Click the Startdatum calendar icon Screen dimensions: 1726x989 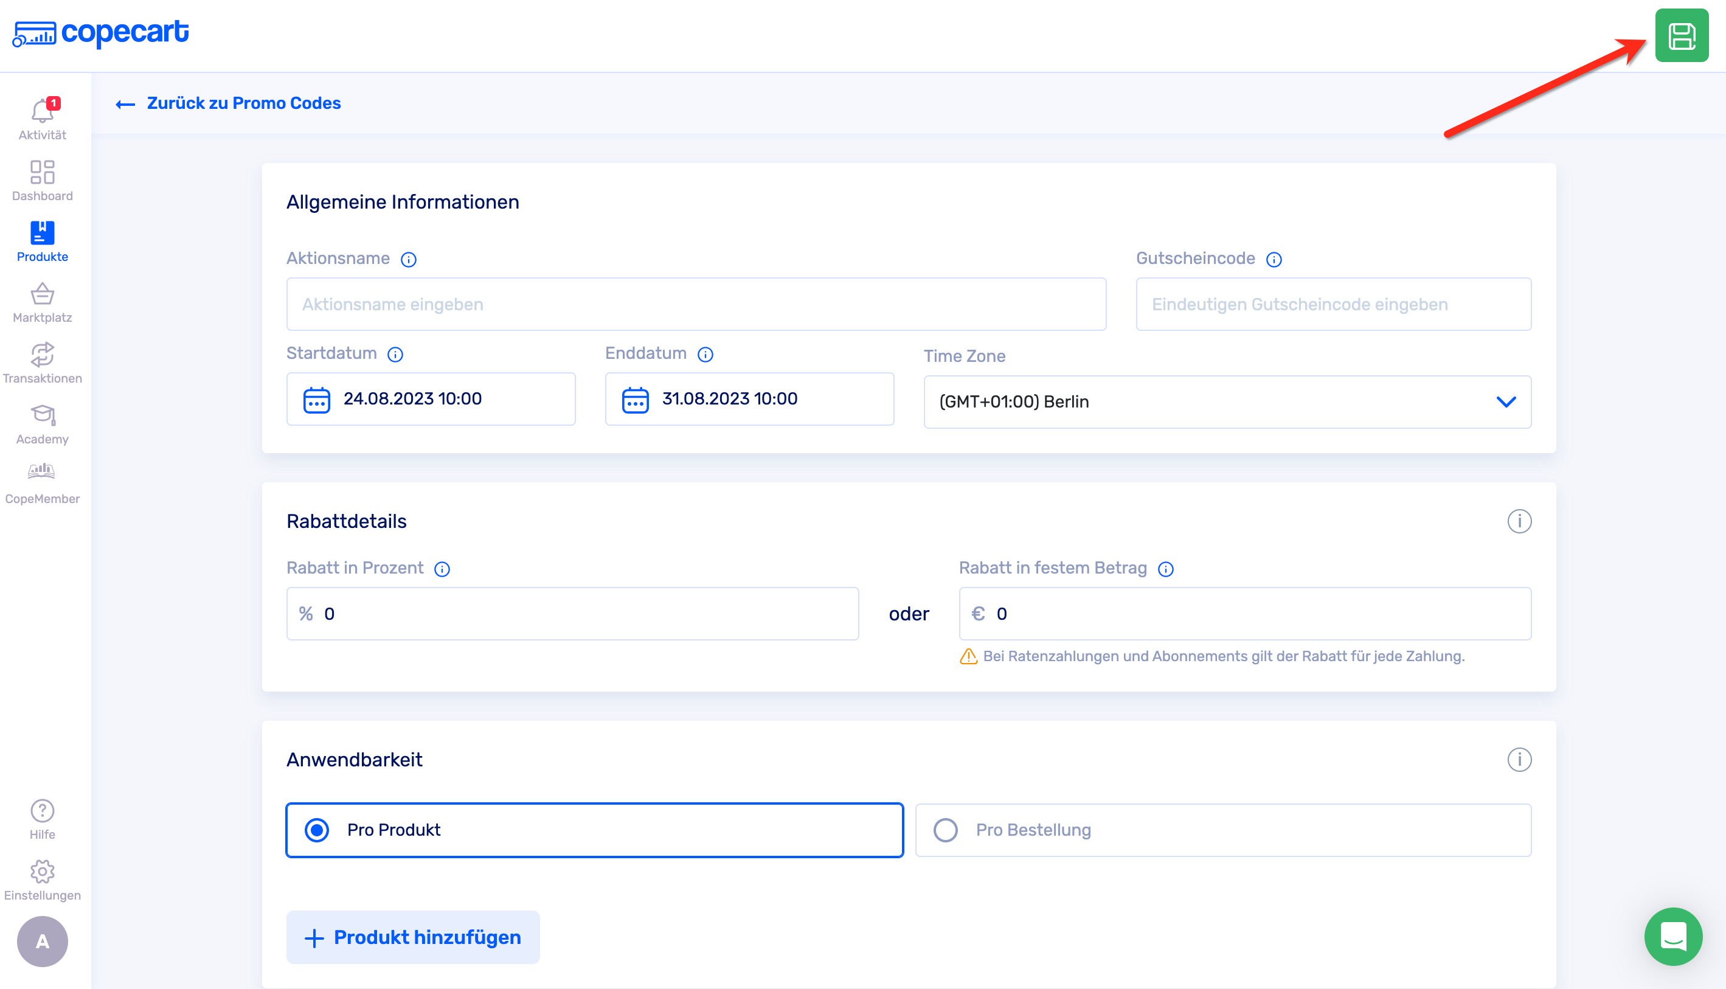click(316, 400)
